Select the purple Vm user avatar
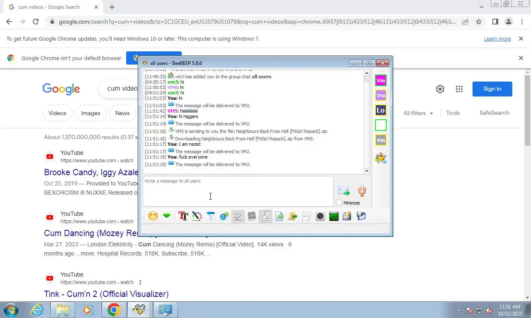The image size is (531, 318). tap(380, 95)
